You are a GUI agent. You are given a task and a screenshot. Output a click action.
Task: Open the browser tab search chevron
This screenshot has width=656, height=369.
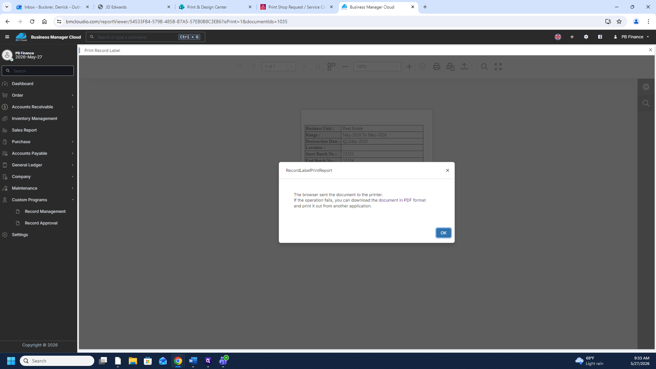[x=7, y=7]
